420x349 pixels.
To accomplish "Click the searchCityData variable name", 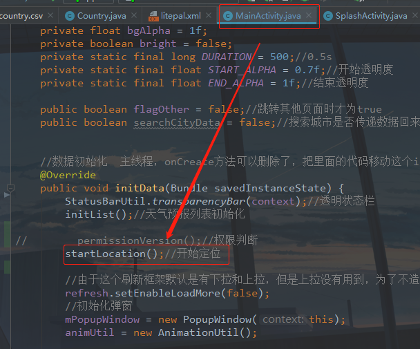I will [x=177, y=122].
